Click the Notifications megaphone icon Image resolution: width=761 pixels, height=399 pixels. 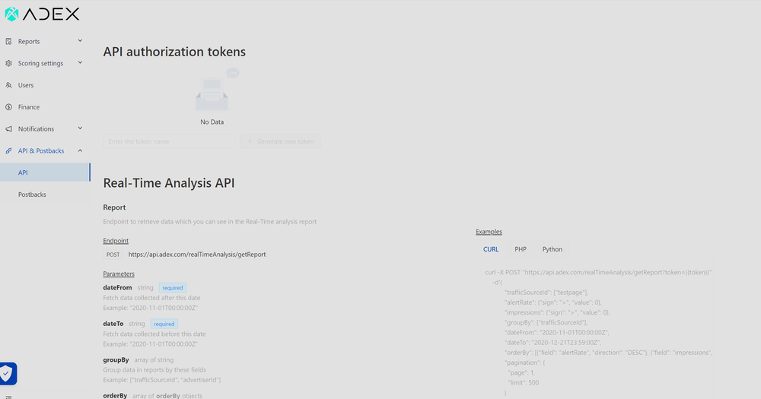point(8,129)
